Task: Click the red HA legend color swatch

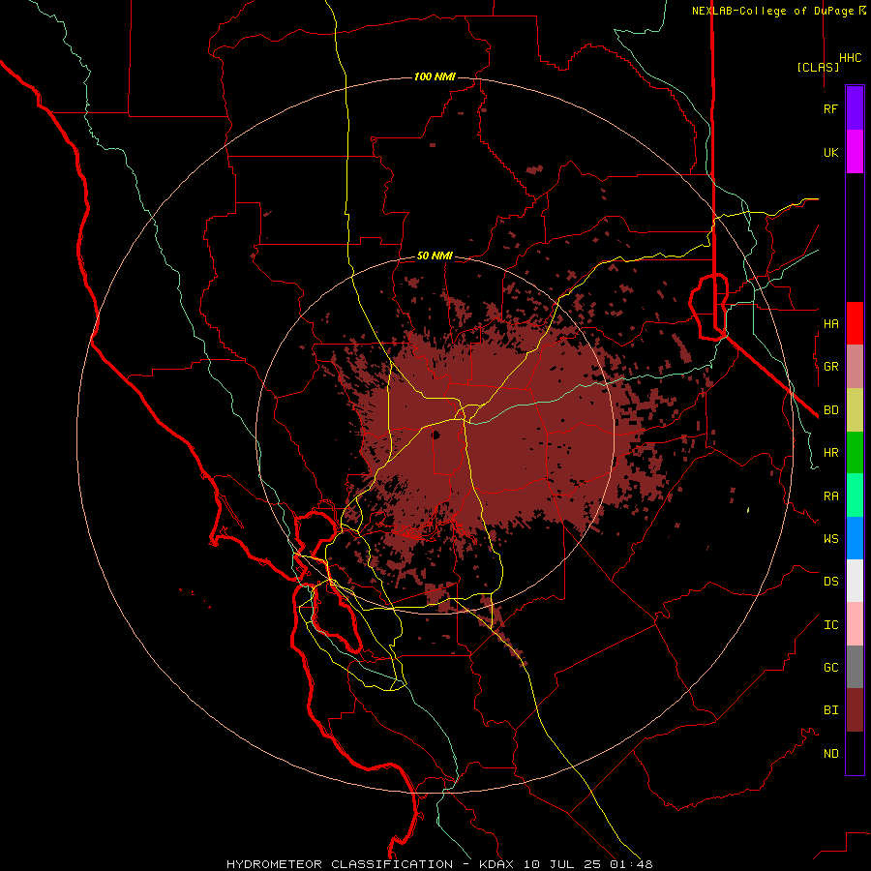Action: point(855,323)
